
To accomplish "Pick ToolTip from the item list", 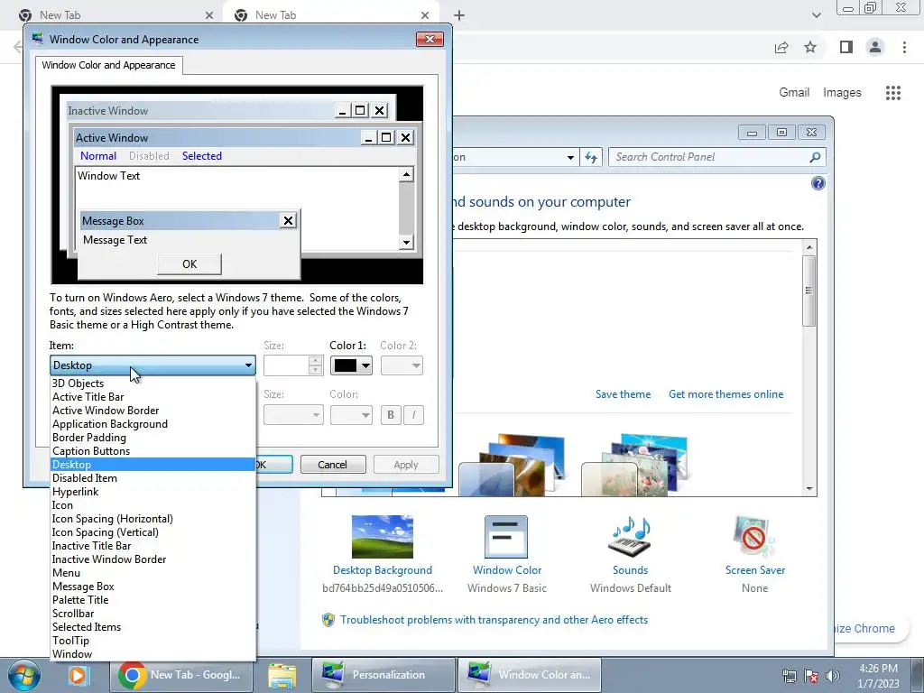I will pyautogui.click(x=153, y=642).
